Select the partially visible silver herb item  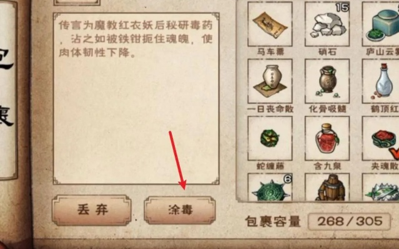click(x=381, y=187)
